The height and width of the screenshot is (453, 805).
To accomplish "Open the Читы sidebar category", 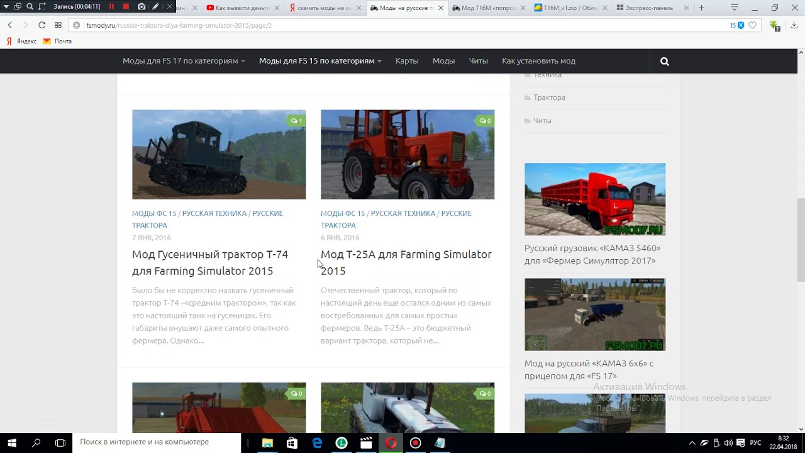I will pos(542,121).
